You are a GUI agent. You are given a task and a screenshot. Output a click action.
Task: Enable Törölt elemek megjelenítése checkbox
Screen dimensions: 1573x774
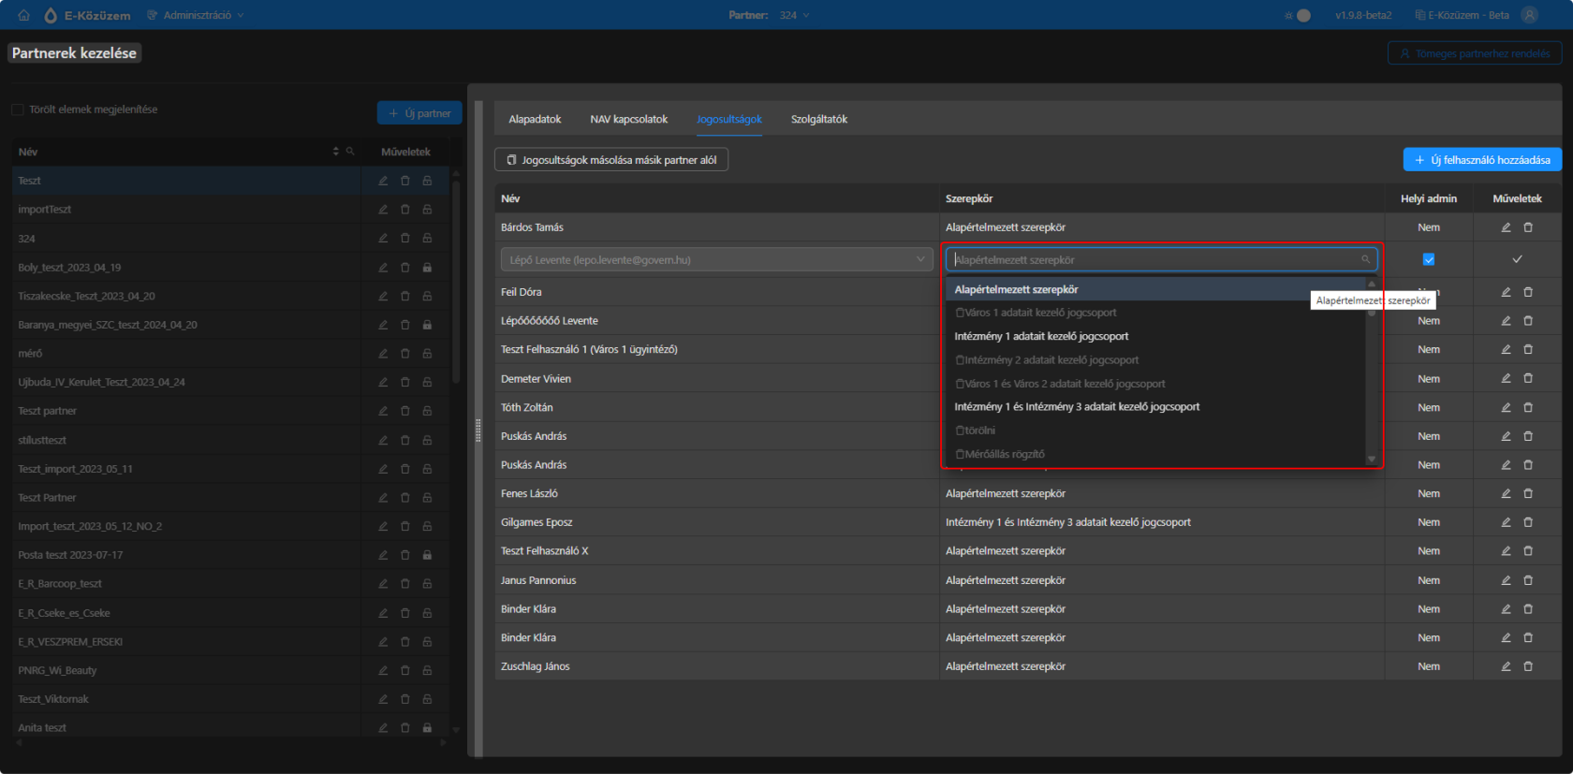pos(17,110)
